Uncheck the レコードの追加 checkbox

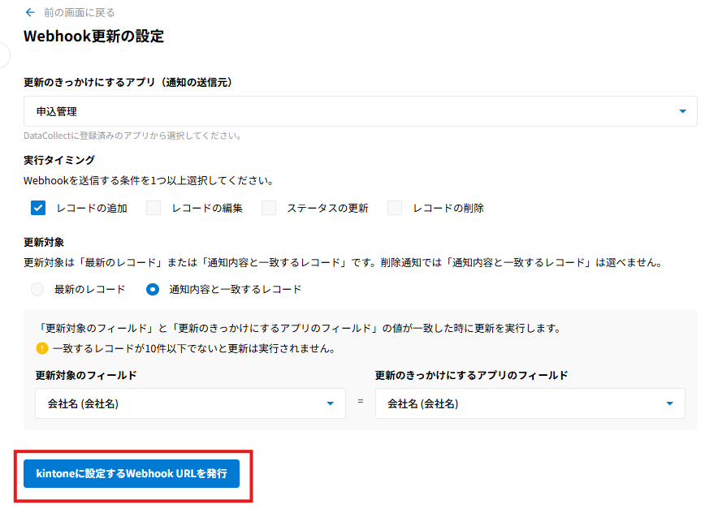[38, 208]
